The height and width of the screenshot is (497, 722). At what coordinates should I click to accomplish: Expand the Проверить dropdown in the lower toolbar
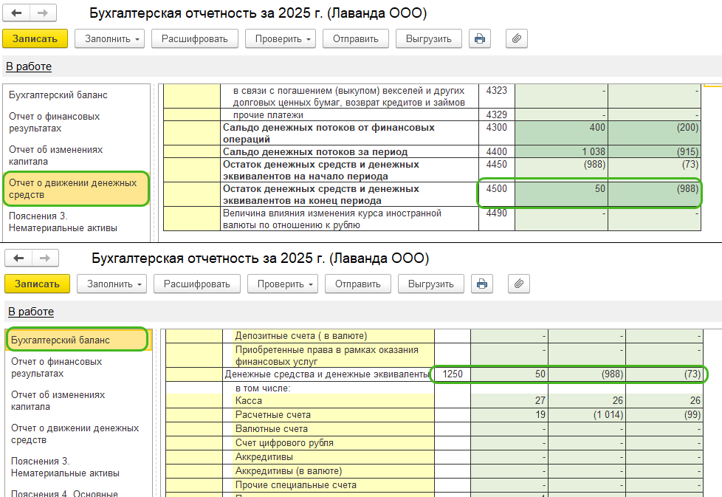282,284
